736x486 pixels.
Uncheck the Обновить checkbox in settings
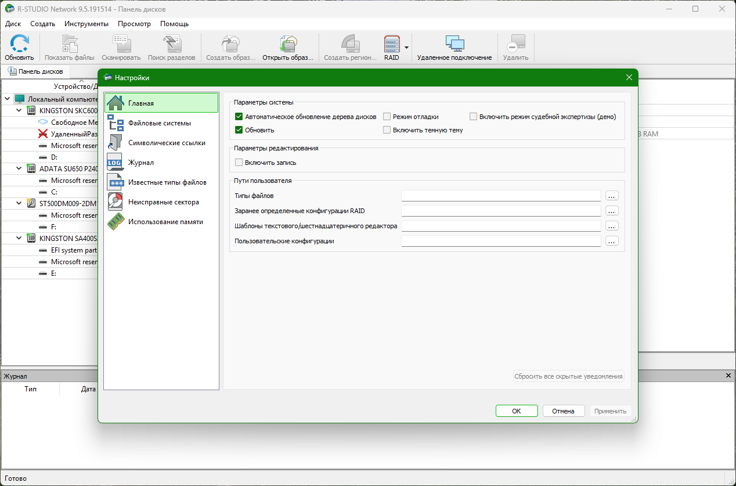[x=239, y=130]
